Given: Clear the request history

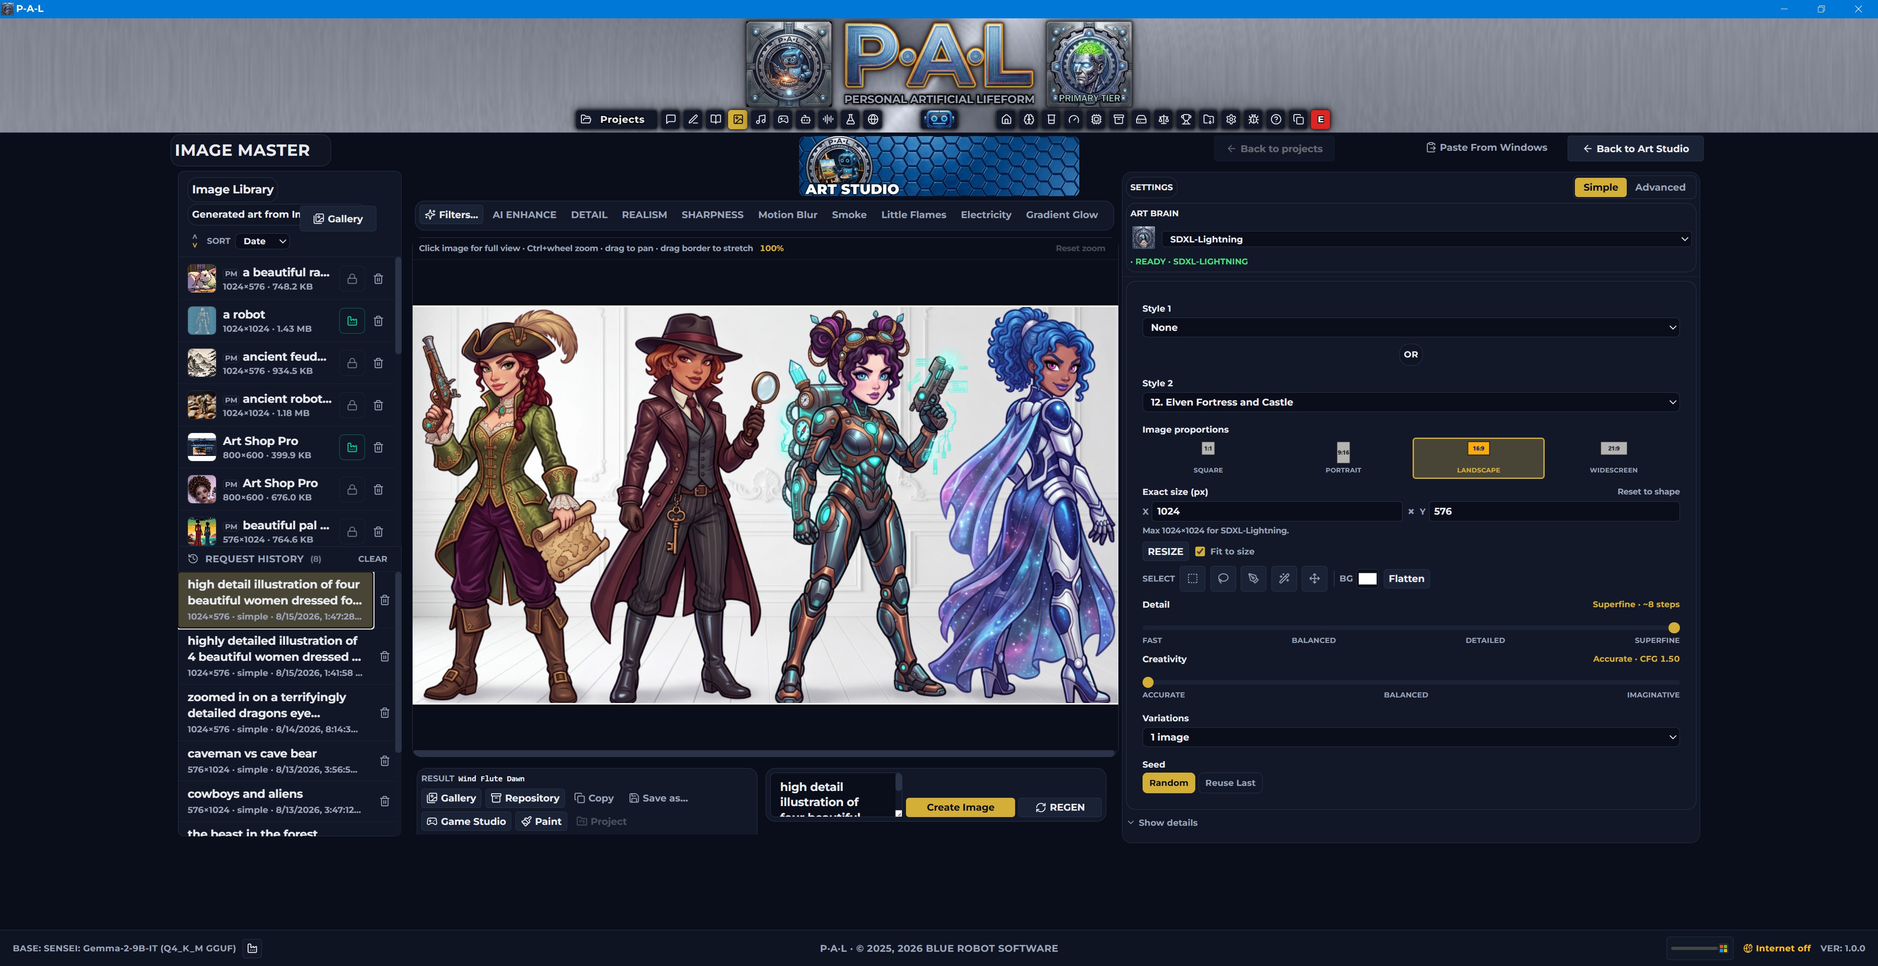Looking at the screenshot, I should point(373,559).
